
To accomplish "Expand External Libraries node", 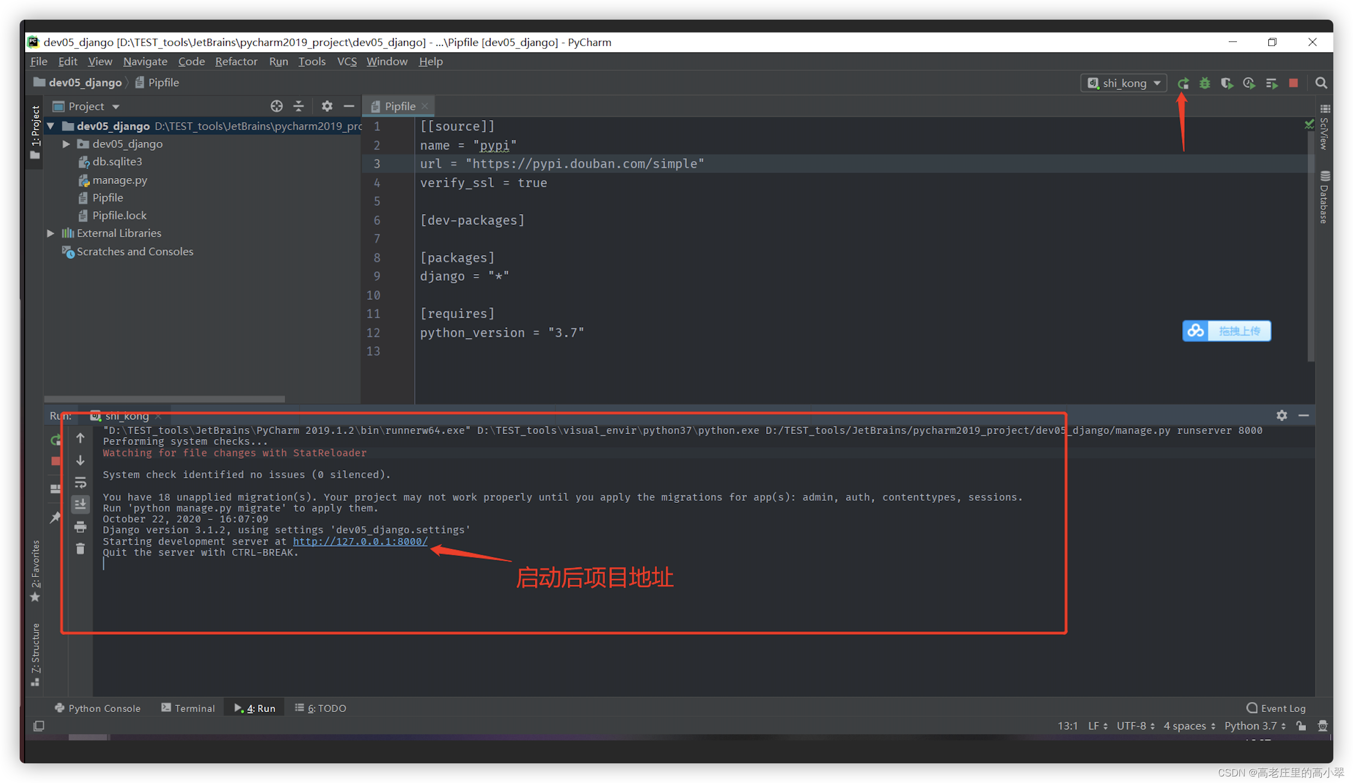I will point(50,233).
